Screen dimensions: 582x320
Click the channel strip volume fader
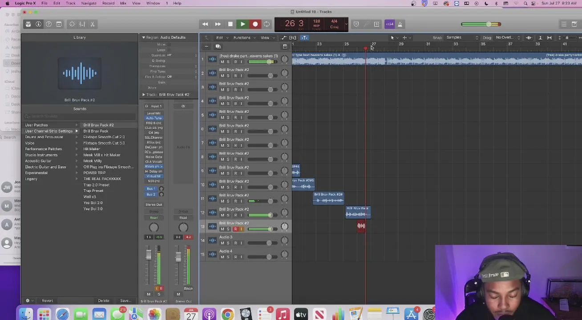[x=149, y=255]
